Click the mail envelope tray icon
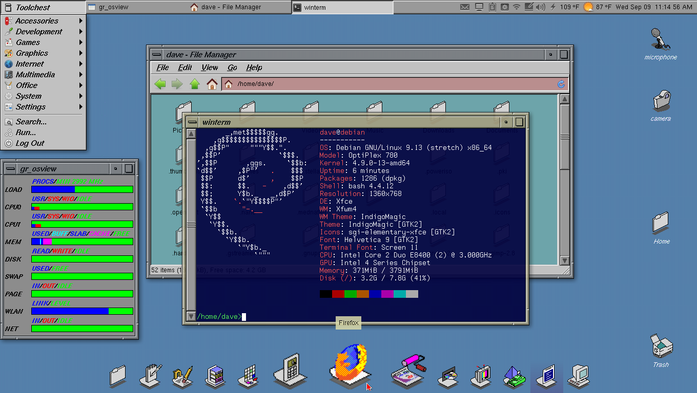The height and width of the screenshot is (393, 697). tap(464, 7)
